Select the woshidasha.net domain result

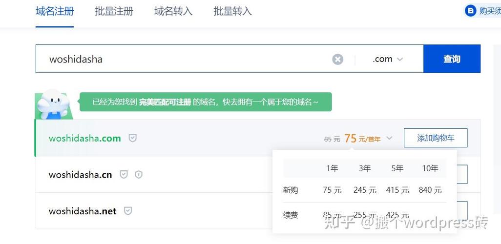83,211
